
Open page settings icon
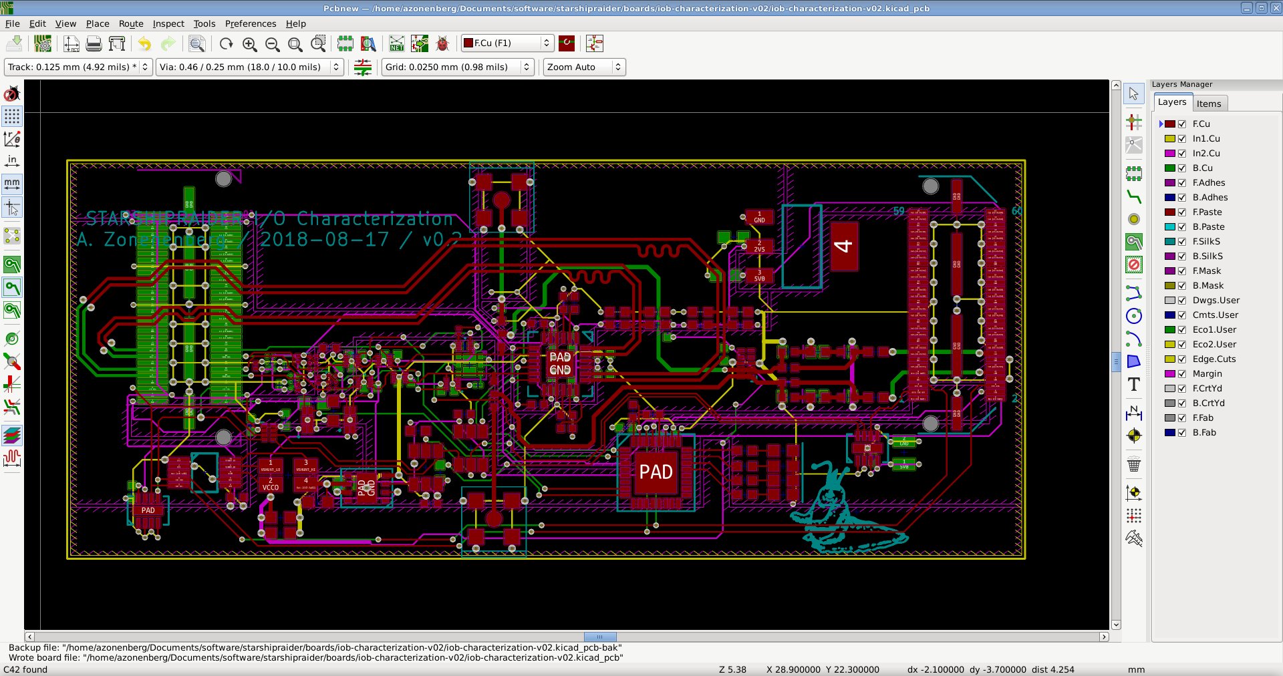pyautogui.click(x=72, y=43)
